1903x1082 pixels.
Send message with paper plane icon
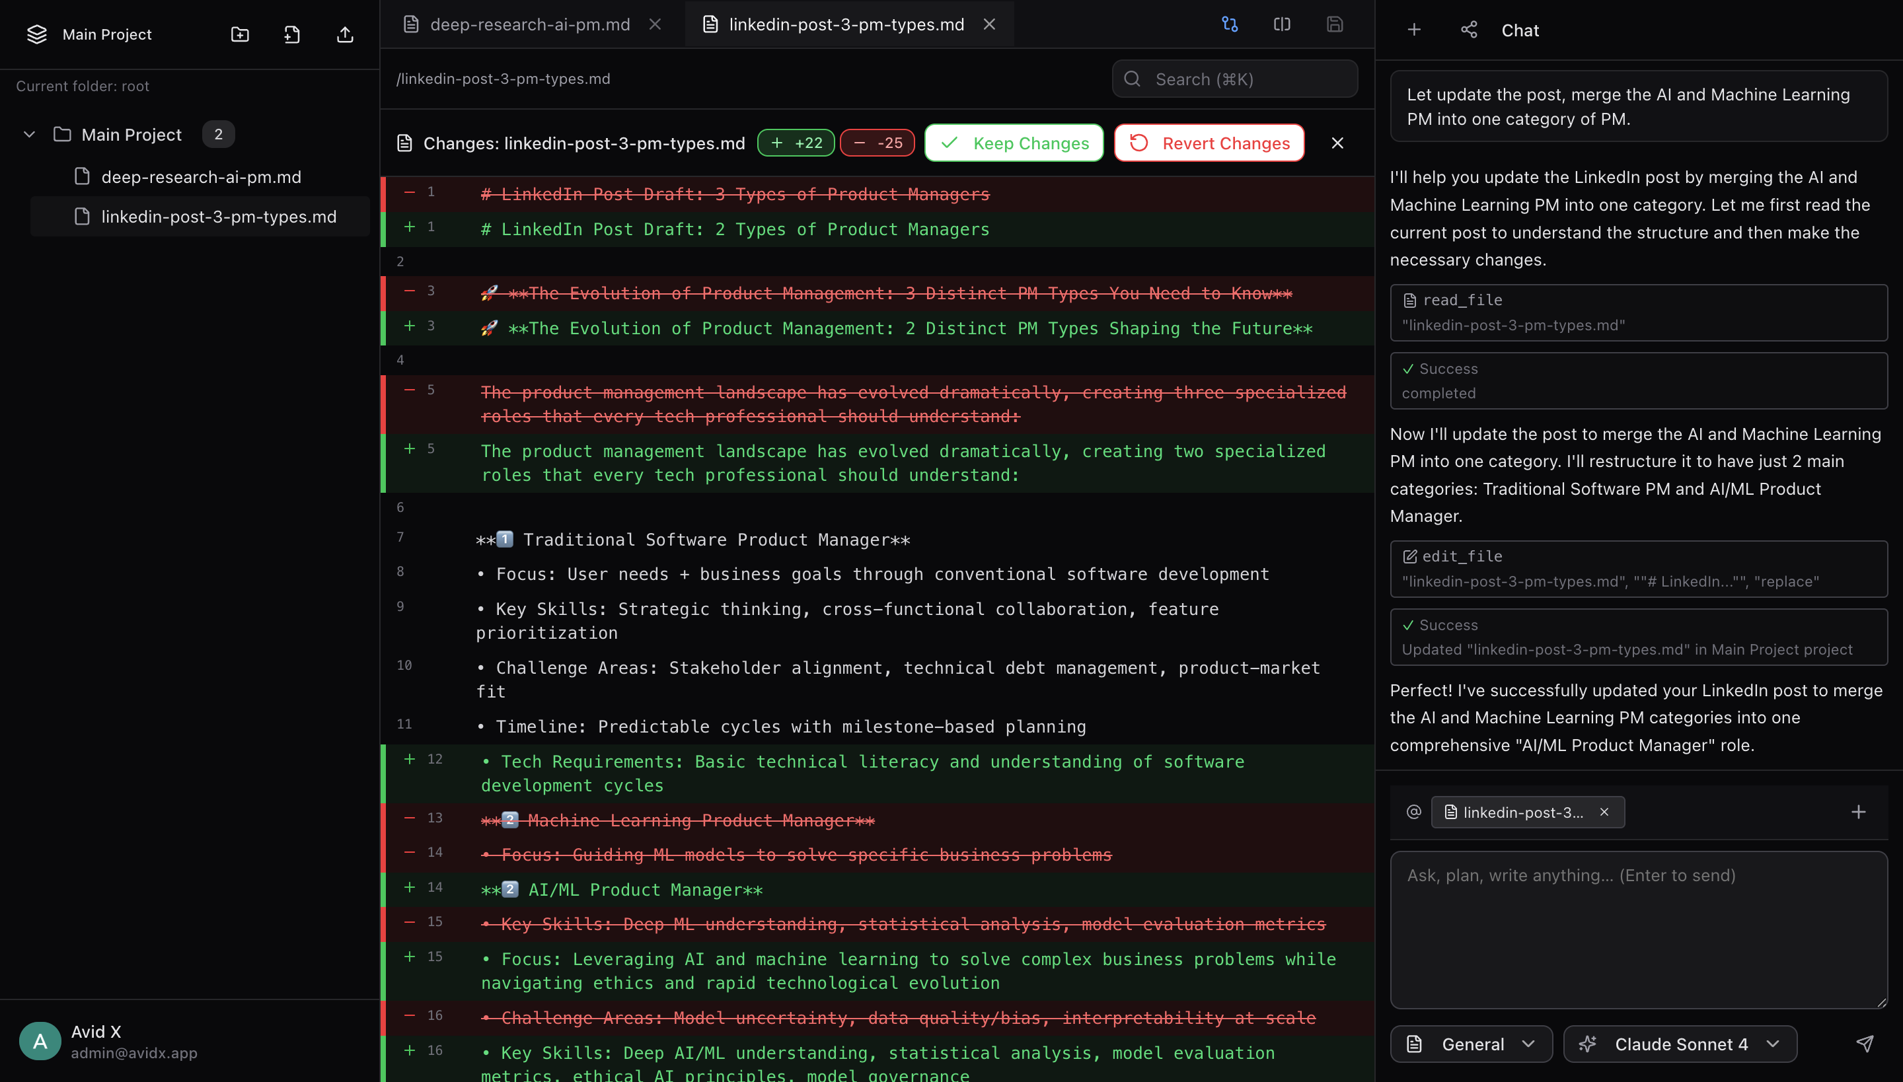pyautogui.click(x=1865, y=1044)
